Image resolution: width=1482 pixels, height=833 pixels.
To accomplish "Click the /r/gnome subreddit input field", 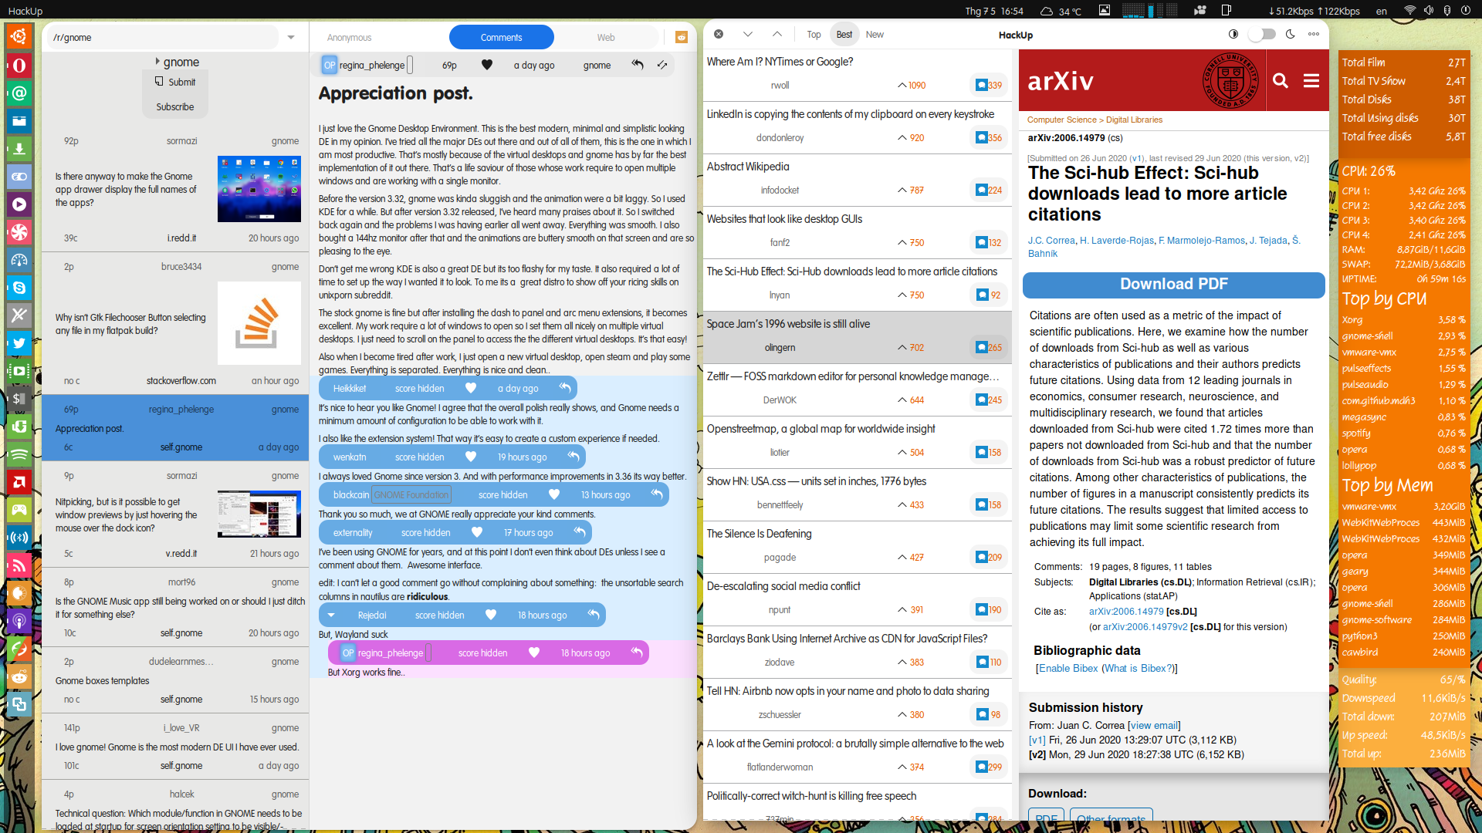I will point(164,37).
